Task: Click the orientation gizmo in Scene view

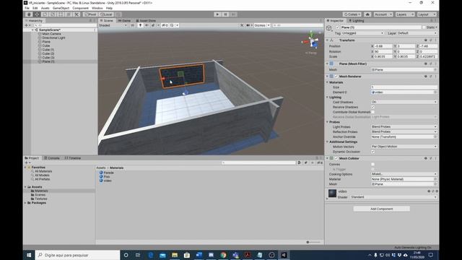Action: [311, 42]
